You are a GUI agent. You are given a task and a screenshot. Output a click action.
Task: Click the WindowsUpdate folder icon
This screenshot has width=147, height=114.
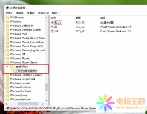pyautogui.click(x=8, y=99)
